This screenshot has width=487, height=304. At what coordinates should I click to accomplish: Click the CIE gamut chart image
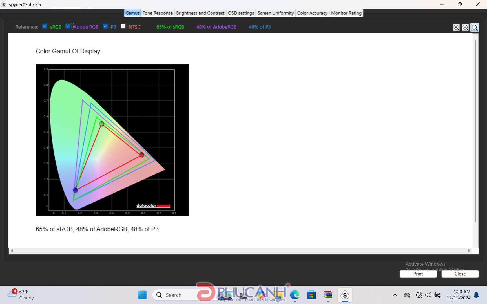pyautogui.click(x=112, y=140)
